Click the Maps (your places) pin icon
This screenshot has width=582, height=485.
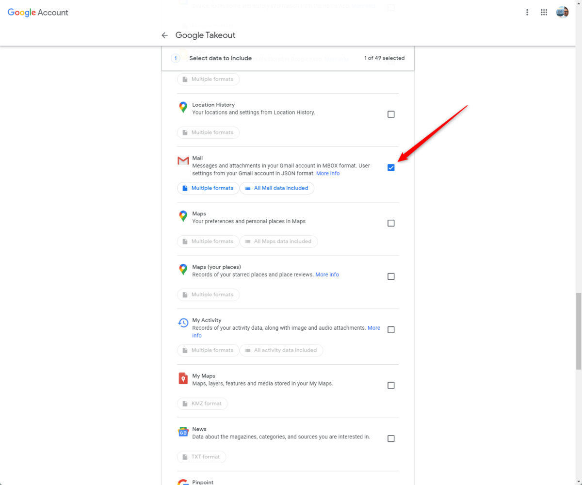tap(183, 270)
